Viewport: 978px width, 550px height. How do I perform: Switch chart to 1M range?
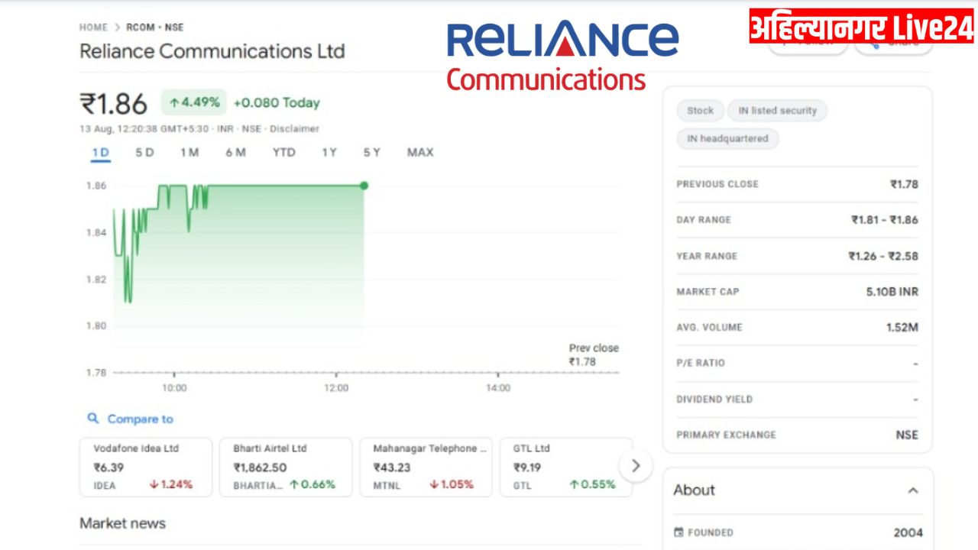tap(189, 153)
